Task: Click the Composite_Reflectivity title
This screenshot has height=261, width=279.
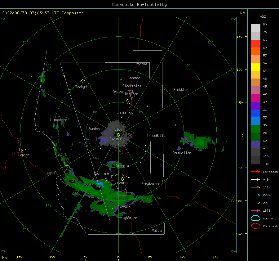Action: click(x=139, y=5)
